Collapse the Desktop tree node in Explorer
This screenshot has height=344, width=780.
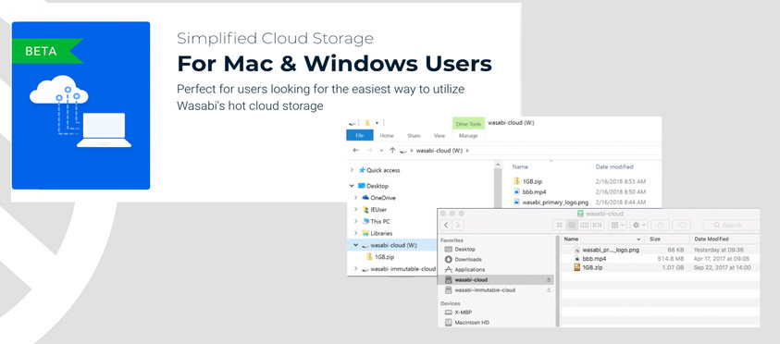click(353, 186)
